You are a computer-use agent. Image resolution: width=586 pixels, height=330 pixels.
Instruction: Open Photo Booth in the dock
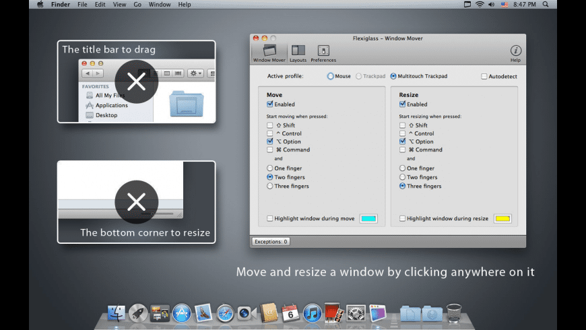tap(333, 312)
